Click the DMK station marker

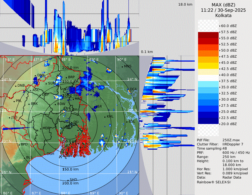point(36,75)
